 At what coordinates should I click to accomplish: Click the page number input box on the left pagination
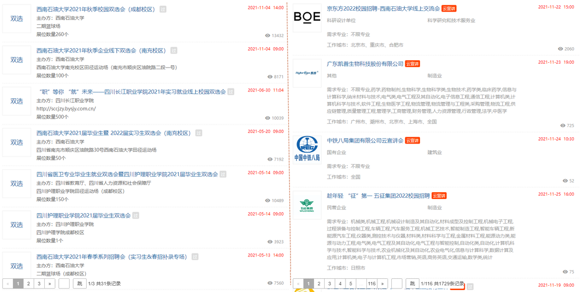point(64,283)
